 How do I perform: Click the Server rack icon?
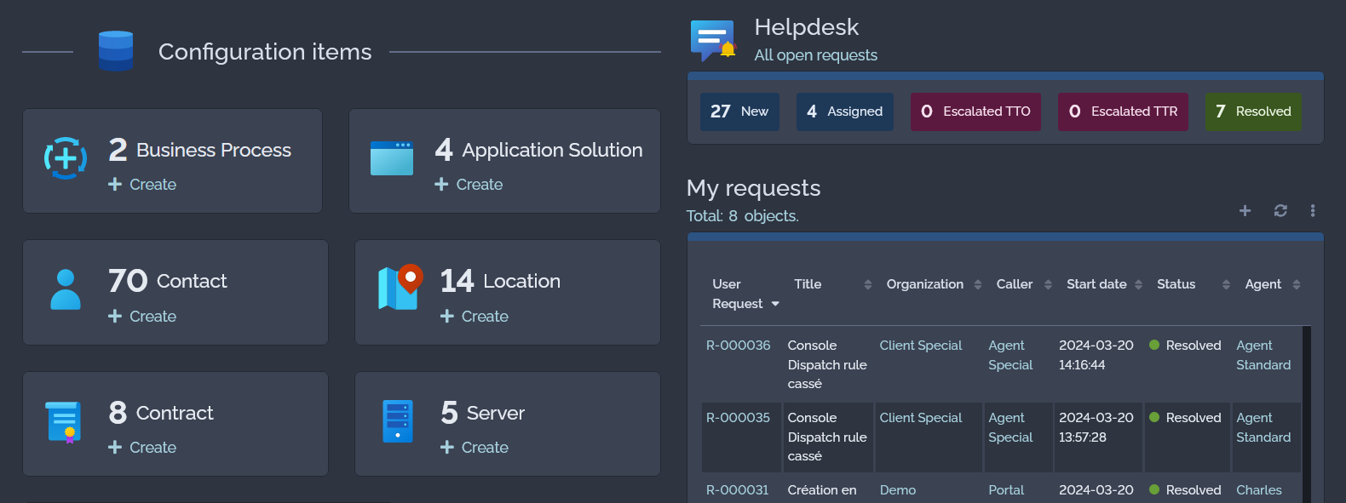[x=398, y=421]
